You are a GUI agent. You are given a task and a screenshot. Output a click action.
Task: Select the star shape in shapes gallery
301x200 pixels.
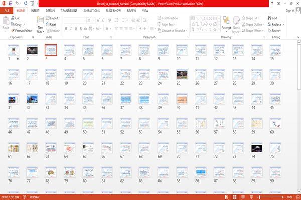click(215, 30)
